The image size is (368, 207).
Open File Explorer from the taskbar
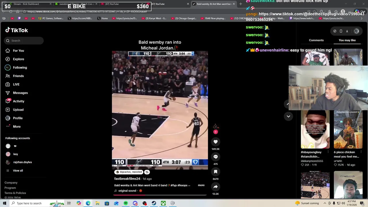97,203
